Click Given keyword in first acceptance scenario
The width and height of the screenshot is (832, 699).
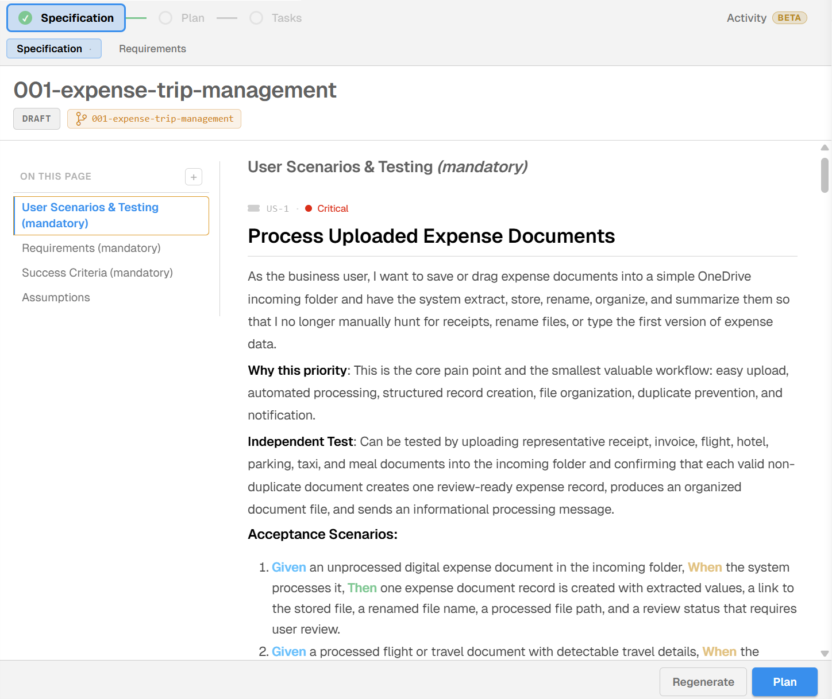289,567
